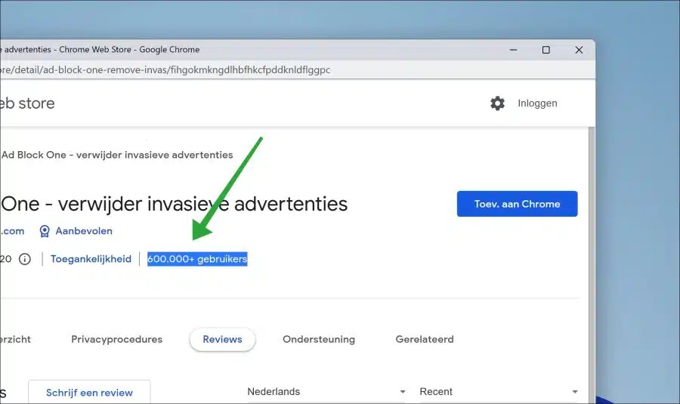Switch to the Gerelateerd tab
The height and width of the screenshot is (404, 680).
[425, 339]
